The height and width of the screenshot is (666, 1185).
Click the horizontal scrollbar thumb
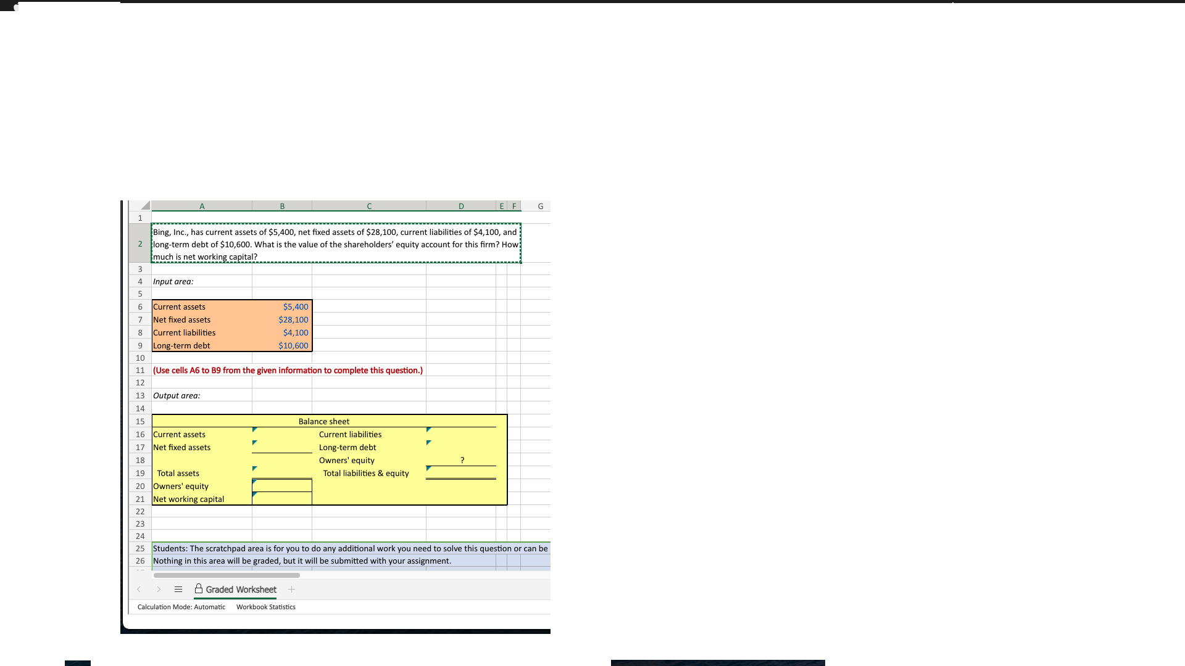(227, 575)
